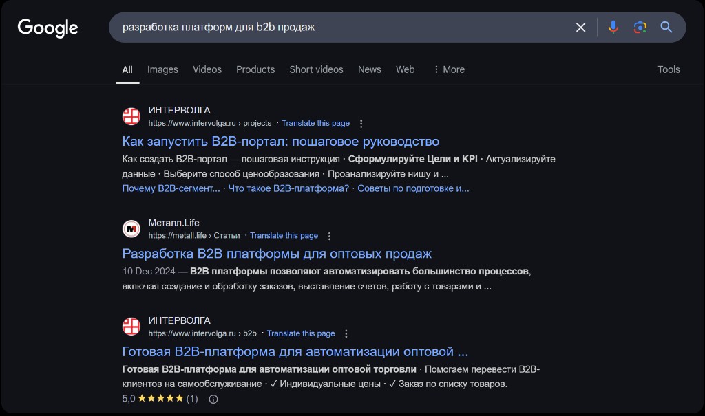Start voice search with microphone icon
The width and height of the screenshot is (705, 416).
click(x=613, y=28)
